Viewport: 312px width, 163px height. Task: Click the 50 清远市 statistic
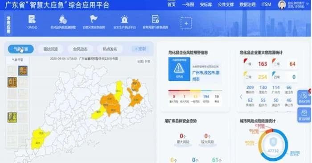(x=276, y=102)
